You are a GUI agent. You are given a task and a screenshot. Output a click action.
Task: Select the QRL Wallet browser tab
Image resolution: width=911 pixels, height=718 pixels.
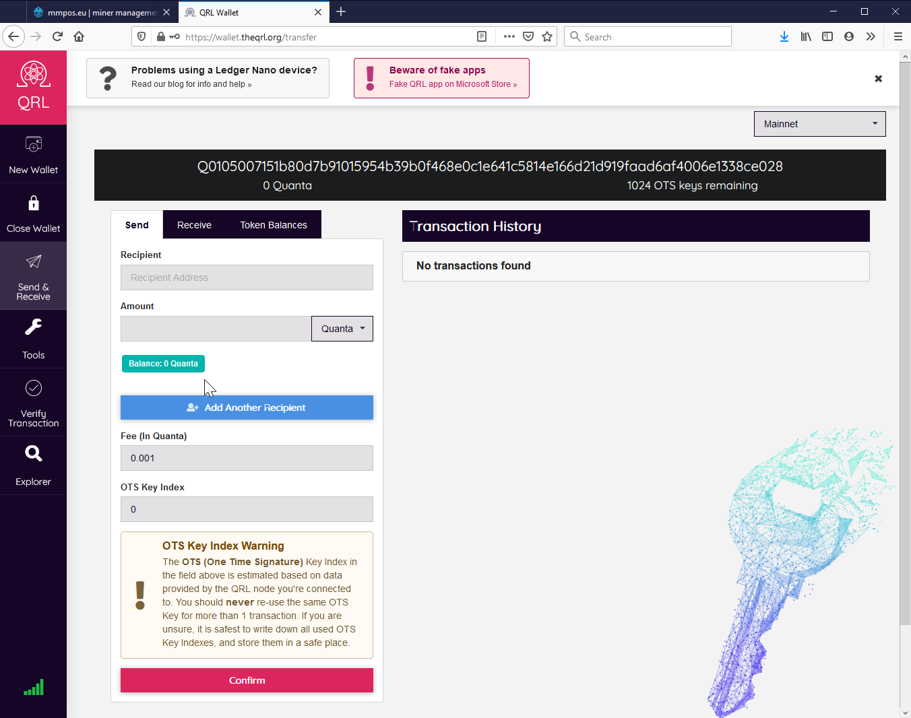pyautogui.click(x=253, y=12)
